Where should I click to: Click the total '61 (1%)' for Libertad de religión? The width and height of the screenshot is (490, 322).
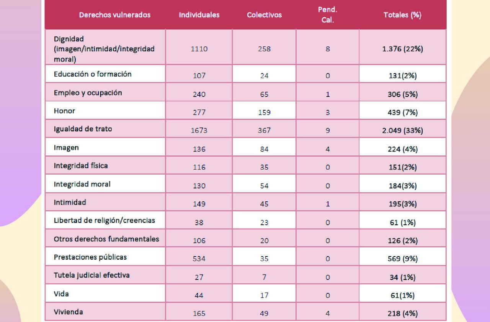[x=402, y=222]
